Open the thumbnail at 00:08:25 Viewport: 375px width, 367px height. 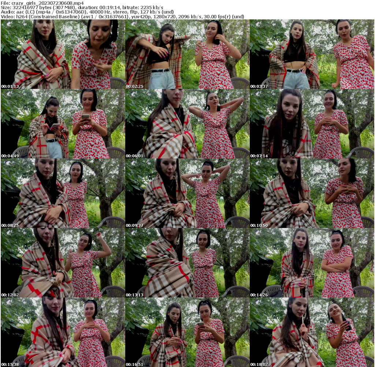click(x=63, y=193)
